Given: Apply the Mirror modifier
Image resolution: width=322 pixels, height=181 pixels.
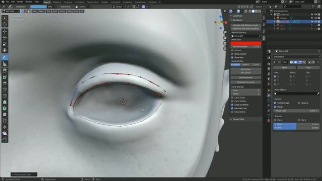Looking at the screenshot, I should click(285, 67).
